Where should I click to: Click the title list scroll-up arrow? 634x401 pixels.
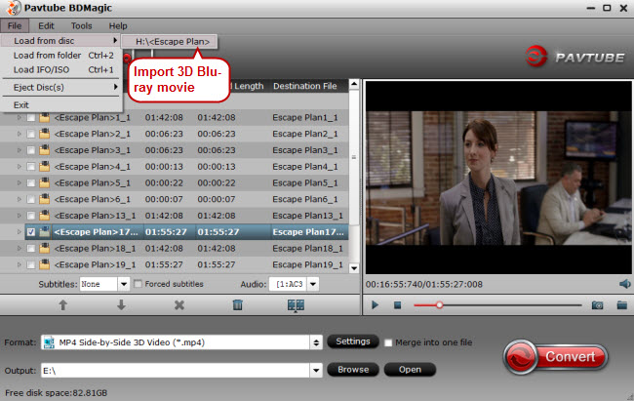click(354, 85)
